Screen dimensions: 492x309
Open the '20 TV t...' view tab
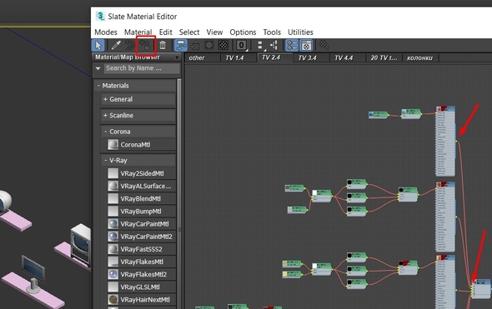click(384, 58)
